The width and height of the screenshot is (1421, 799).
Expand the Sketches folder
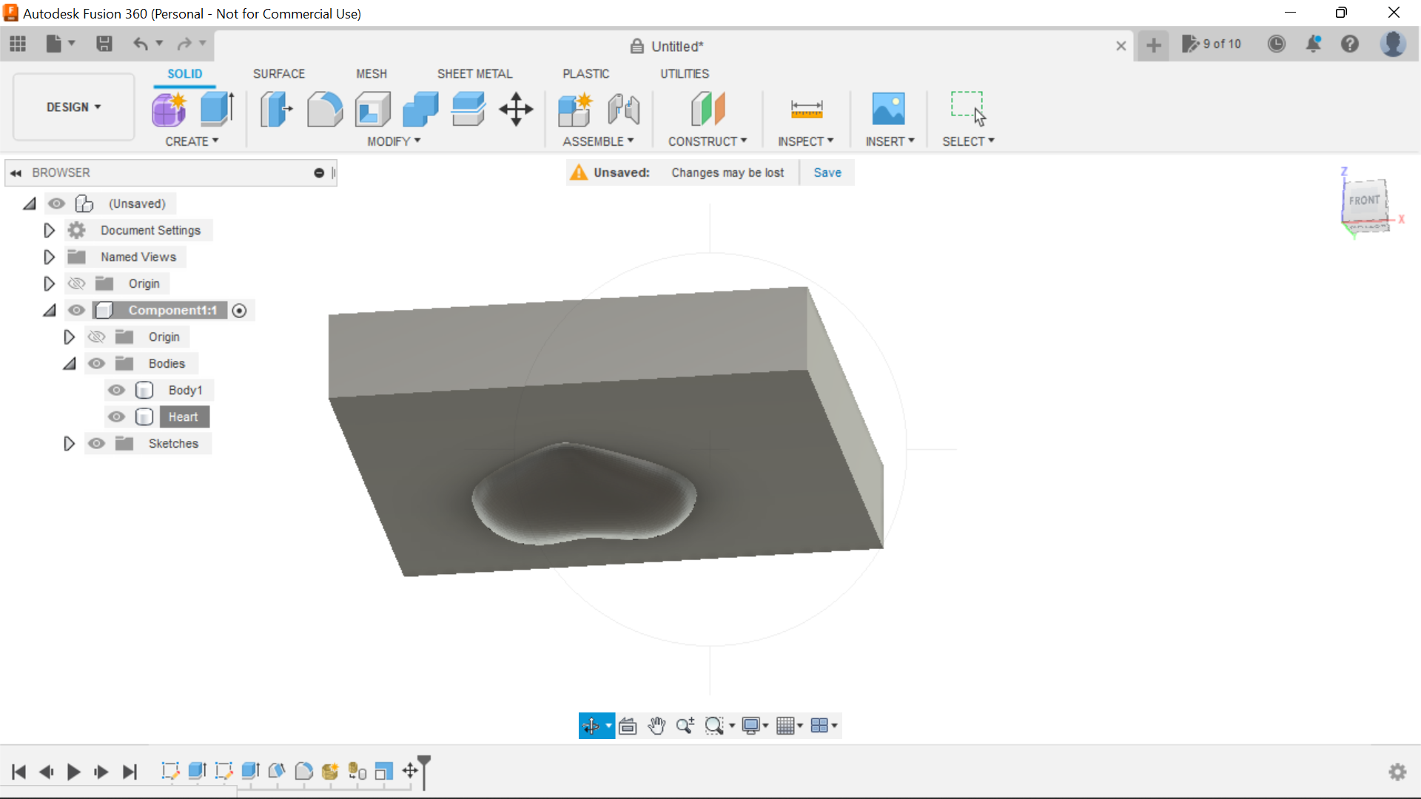click(x=69, y=443)
